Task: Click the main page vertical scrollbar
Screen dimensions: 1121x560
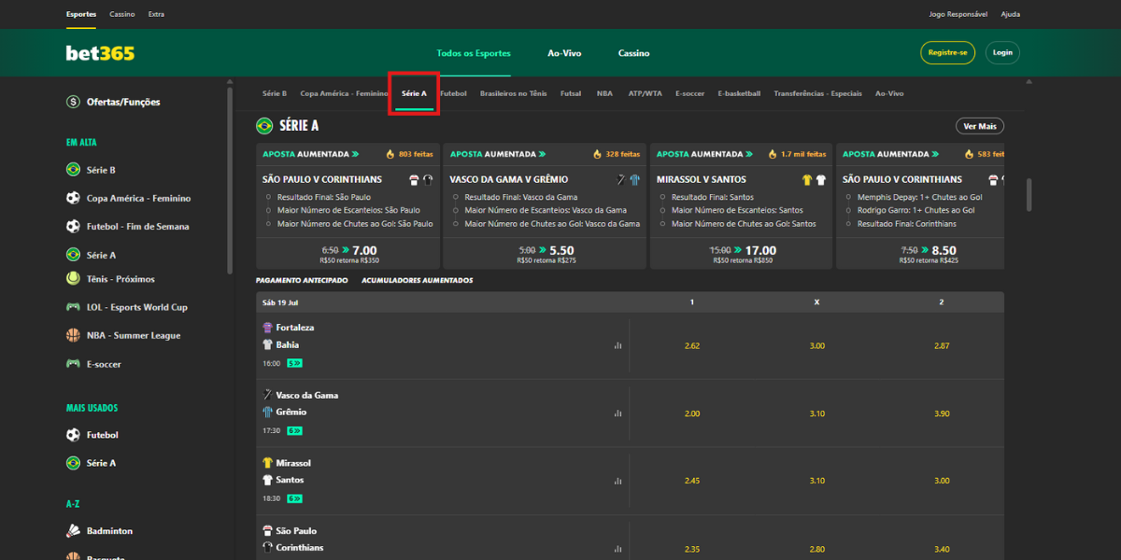Action: pyautogui.click(x=1029, y=194)
